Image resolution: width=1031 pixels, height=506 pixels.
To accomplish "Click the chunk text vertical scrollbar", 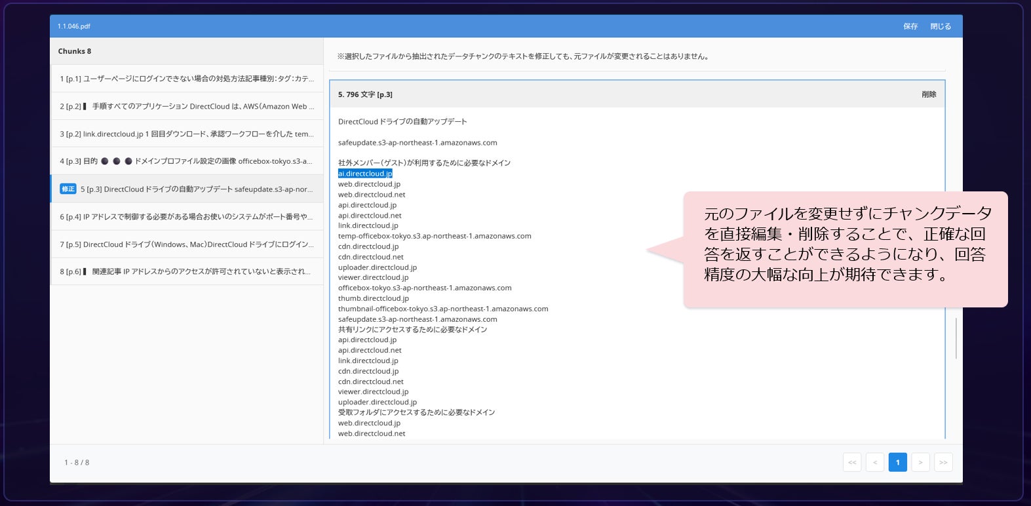I will 956,338.
